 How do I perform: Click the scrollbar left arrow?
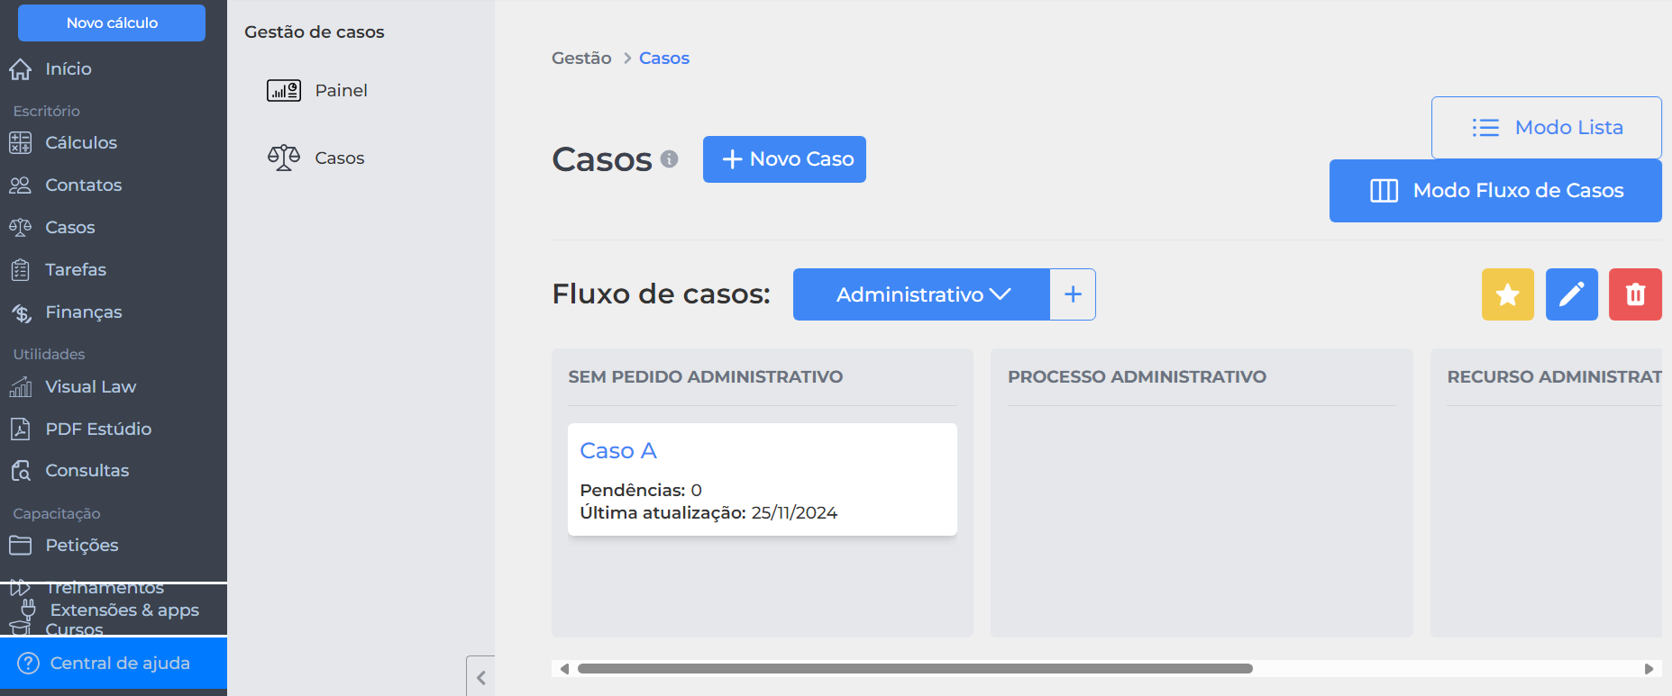564,669
